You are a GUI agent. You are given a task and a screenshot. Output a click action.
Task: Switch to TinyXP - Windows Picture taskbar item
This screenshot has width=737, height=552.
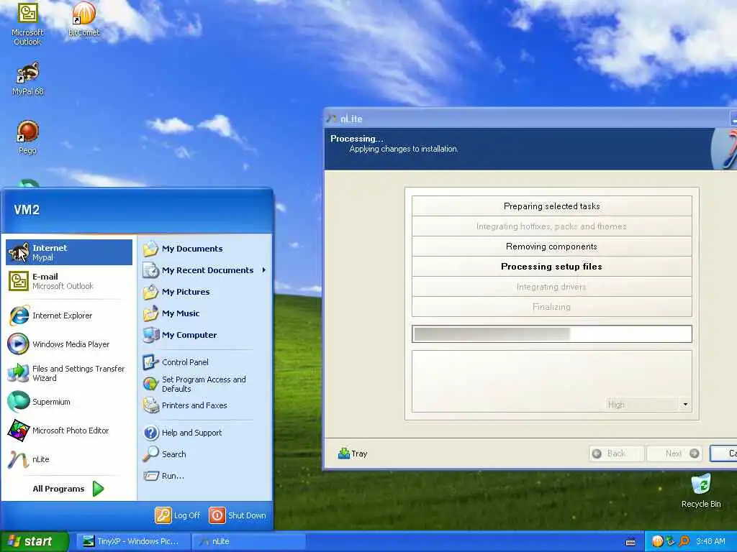(x=132, y=541)
